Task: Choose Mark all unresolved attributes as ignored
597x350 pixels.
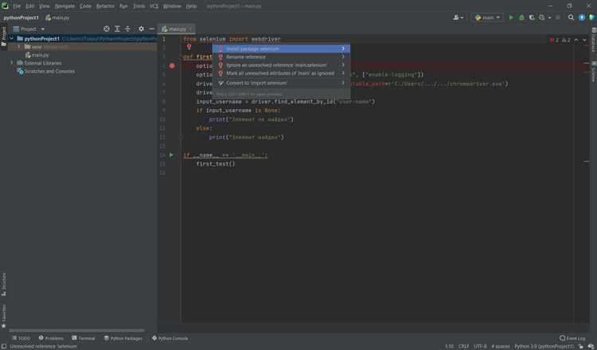Action: click(281, 73)
